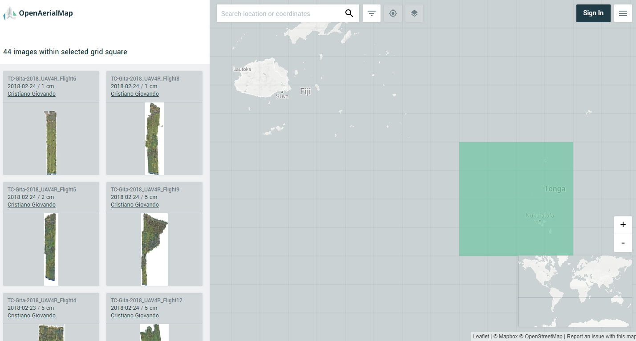Open the map layers icon
Image resolution: width=636 pixels, height=341 pixels.
(414, 13)
